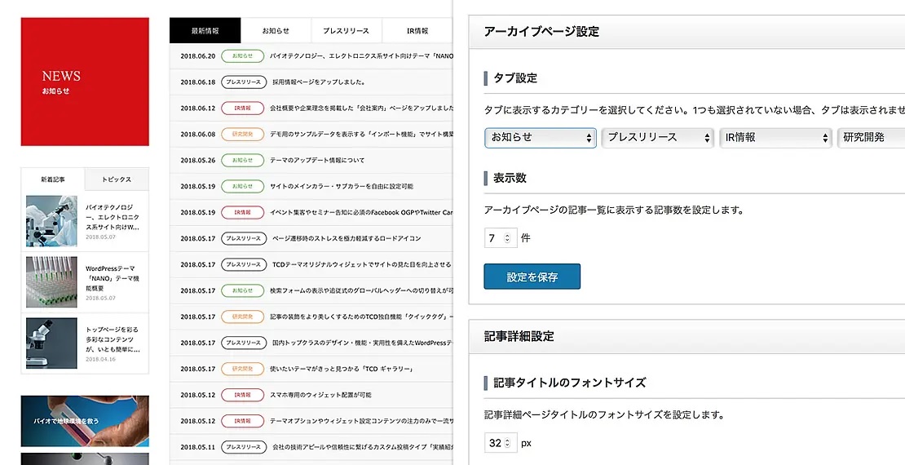Switch to the 最新情報 tab
This screenshot has height=465, width=905.
tap(205, 31)
